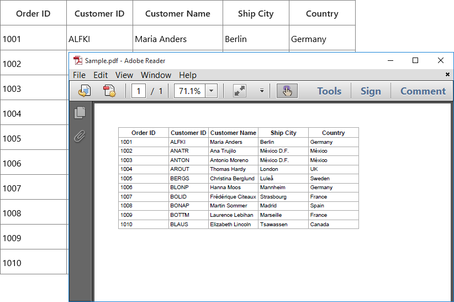Close the Adobe Reader window

pos(440,60)
